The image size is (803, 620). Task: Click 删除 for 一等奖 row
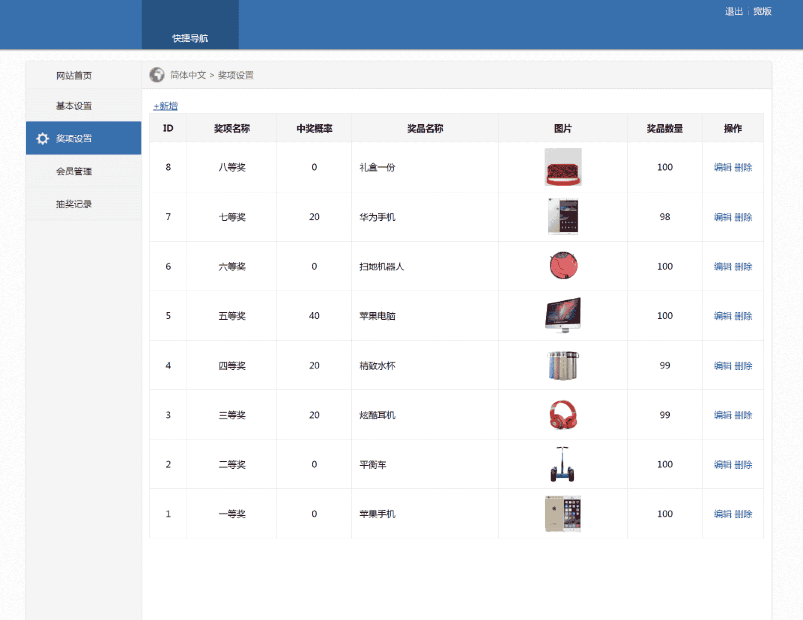pos(743,514)
